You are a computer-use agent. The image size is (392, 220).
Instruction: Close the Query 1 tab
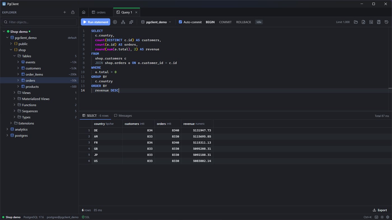pyautogui.click(x=136, y=12)
